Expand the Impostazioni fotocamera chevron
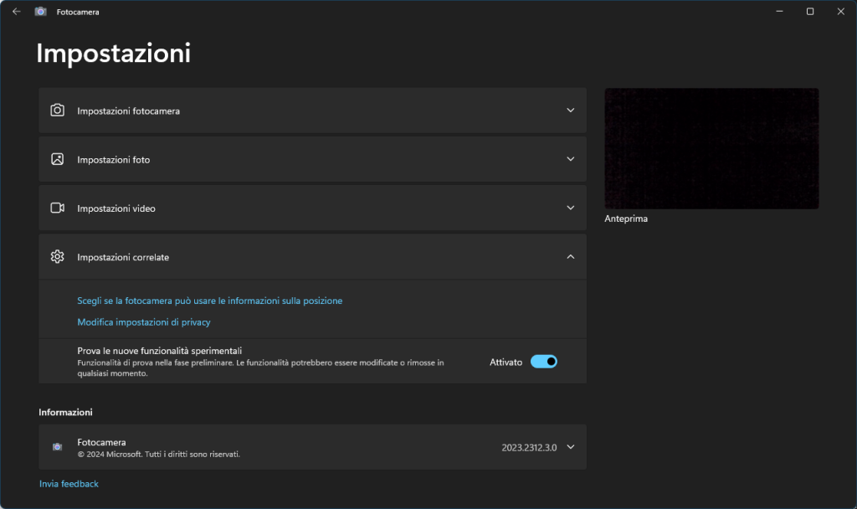857x509 pixels. click(571, 111)
